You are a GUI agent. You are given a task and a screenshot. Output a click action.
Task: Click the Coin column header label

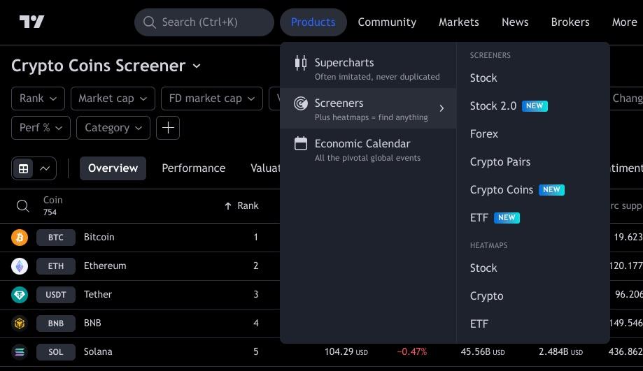click(x=53, y=200)
